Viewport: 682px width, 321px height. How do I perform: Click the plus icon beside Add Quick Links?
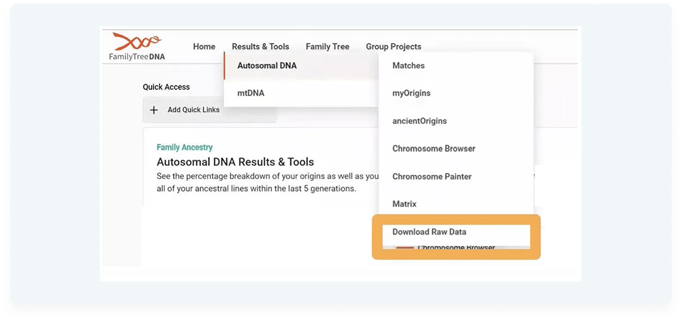click(x=154, y=110)
